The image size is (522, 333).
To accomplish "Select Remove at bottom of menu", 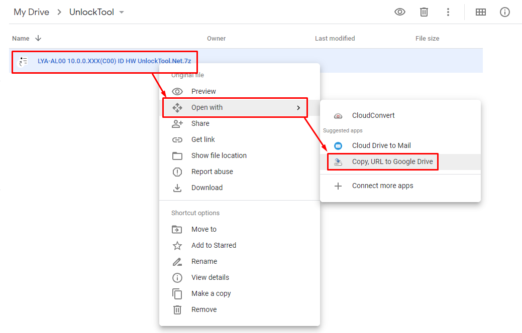I will 239,310.
